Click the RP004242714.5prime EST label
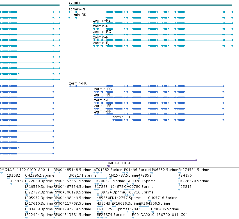The image size is (239, 219). click(72, 209)
